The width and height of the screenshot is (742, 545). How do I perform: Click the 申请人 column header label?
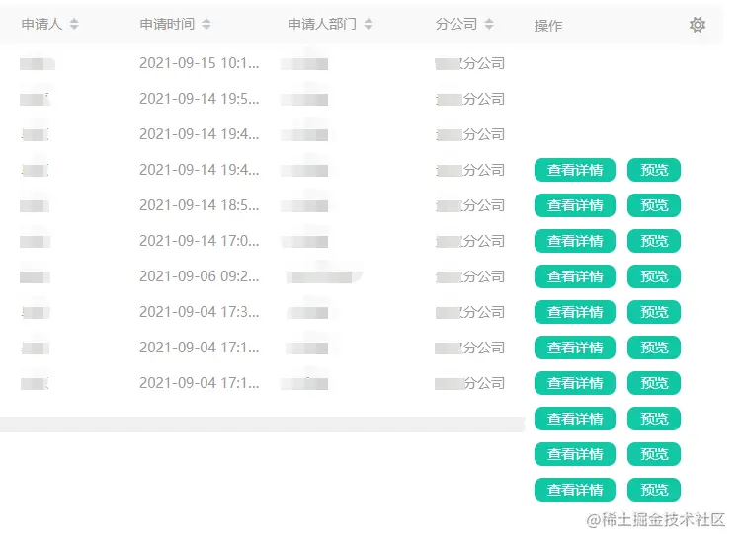pyautogui.click(x=41, y=24)
